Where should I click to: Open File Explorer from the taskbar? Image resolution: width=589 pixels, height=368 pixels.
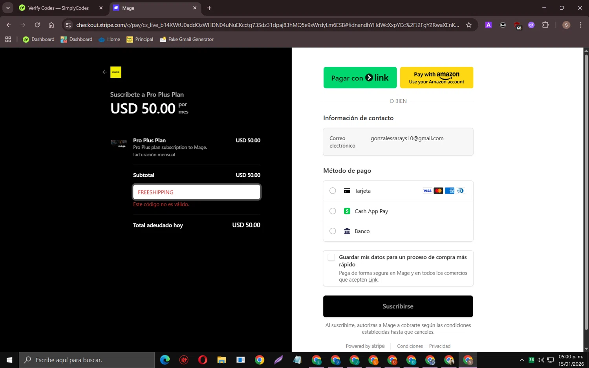[x=221, y=360]
